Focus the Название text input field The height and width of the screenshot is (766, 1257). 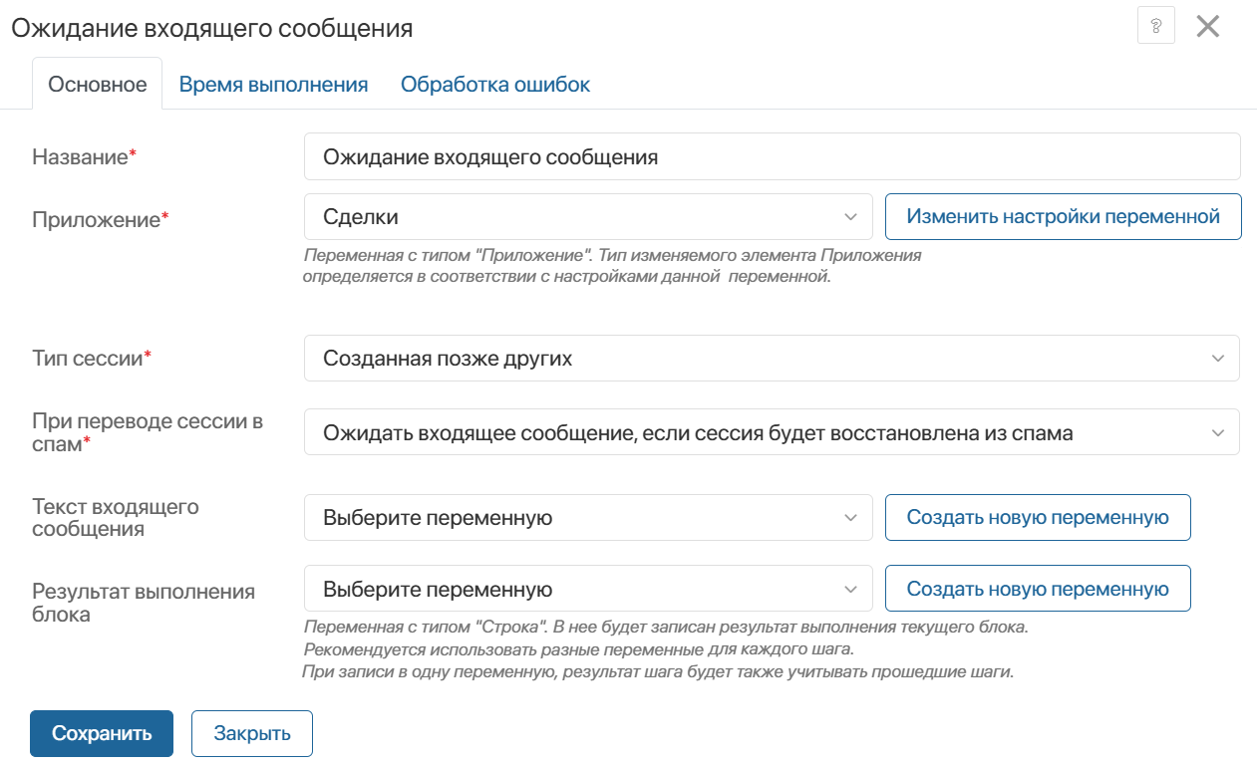pos(772,157)
